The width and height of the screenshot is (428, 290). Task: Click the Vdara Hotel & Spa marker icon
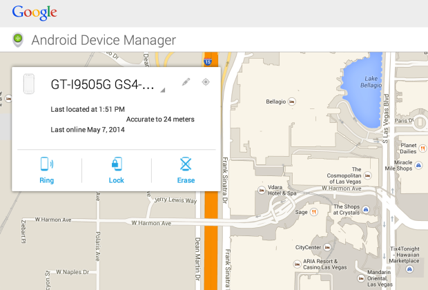262,190
